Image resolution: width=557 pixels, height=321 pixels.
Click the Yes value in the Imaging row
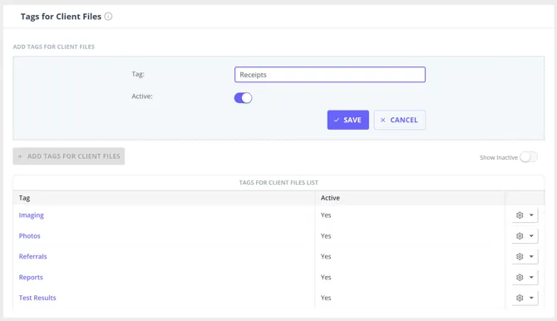click(x=326, y=215)
